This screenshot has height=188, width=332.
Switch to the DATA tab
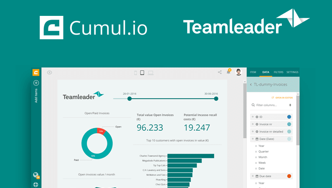coord(266,72)
